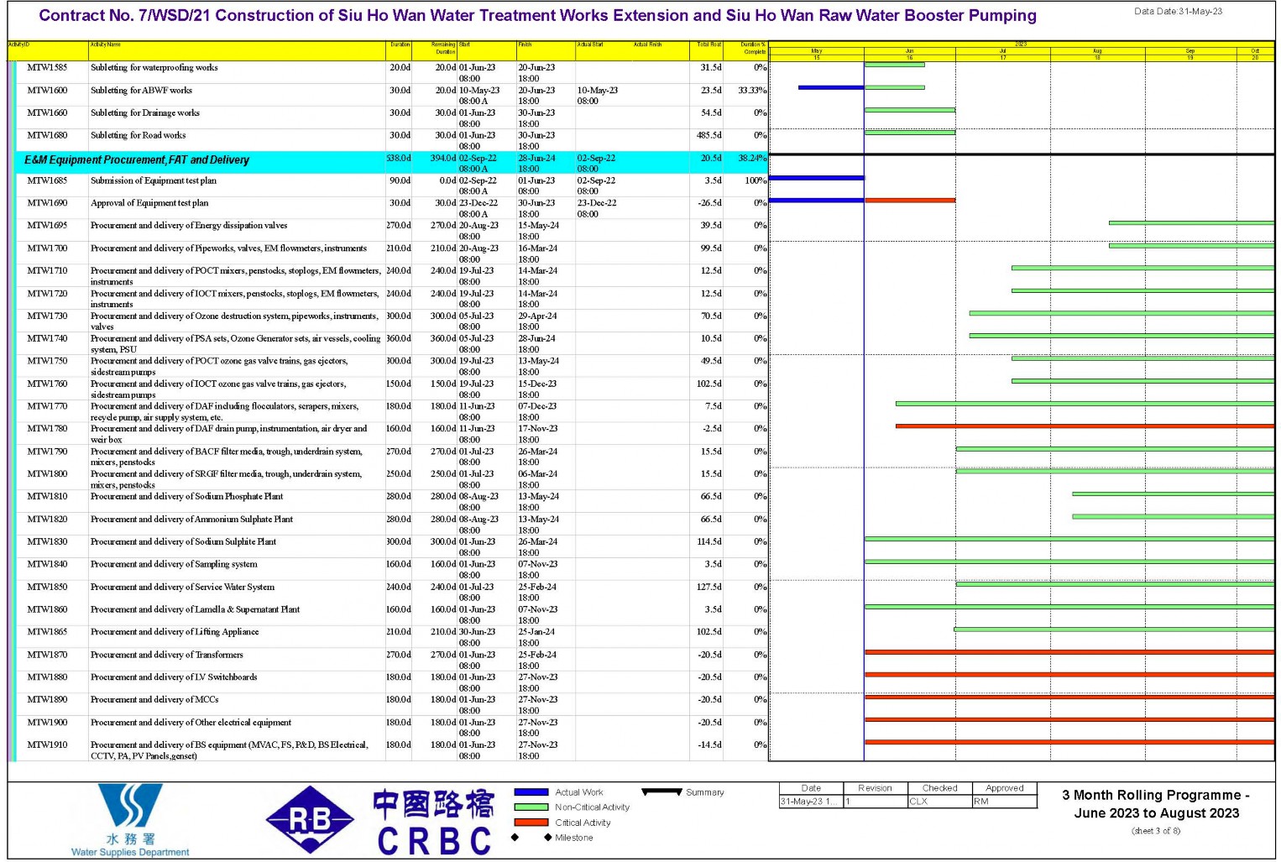The width and height of the screenshot is (1281, 862).
Task: Select the Actual Work blue legend swatch
Action: [531, 792]
